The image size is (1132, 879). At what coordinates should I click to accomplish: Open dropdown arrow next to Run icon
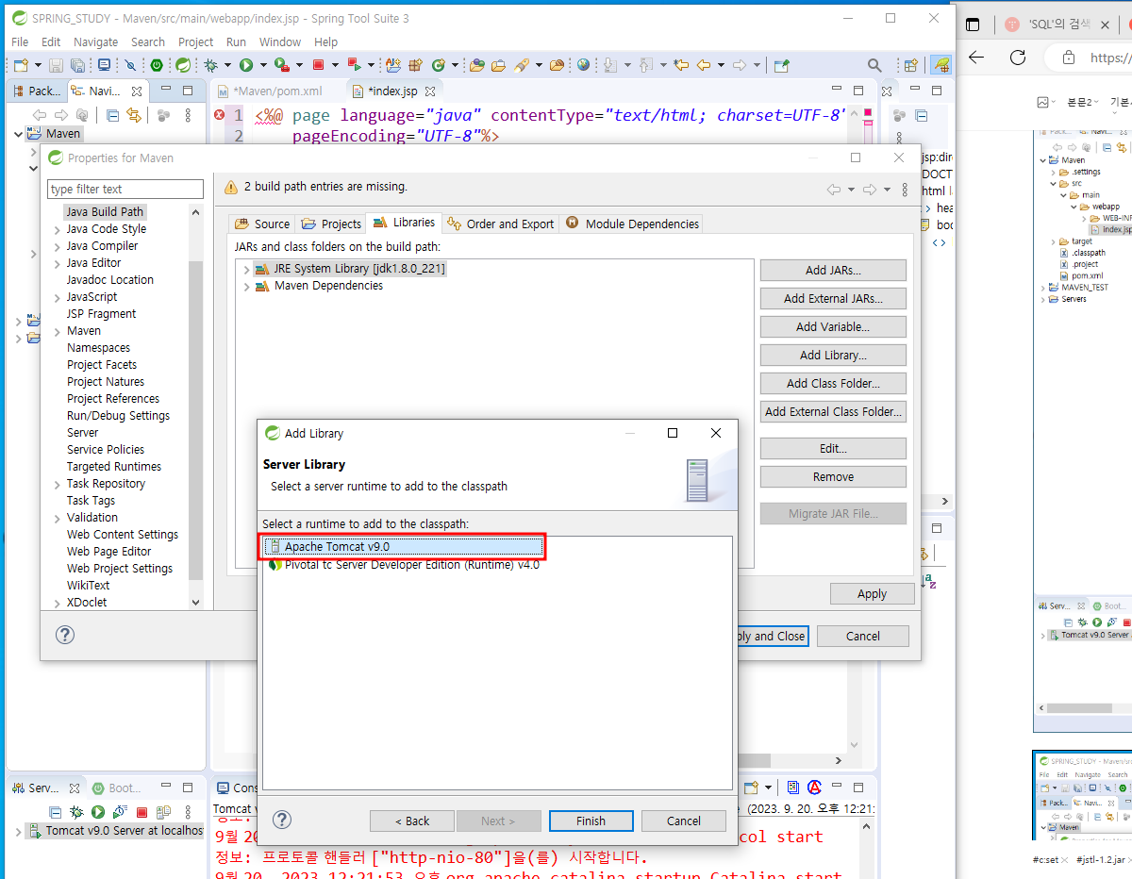(262, 65)
